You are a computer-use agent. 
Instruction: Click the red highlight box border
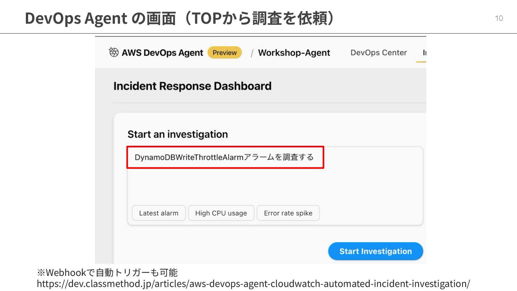tap(225, 147)
